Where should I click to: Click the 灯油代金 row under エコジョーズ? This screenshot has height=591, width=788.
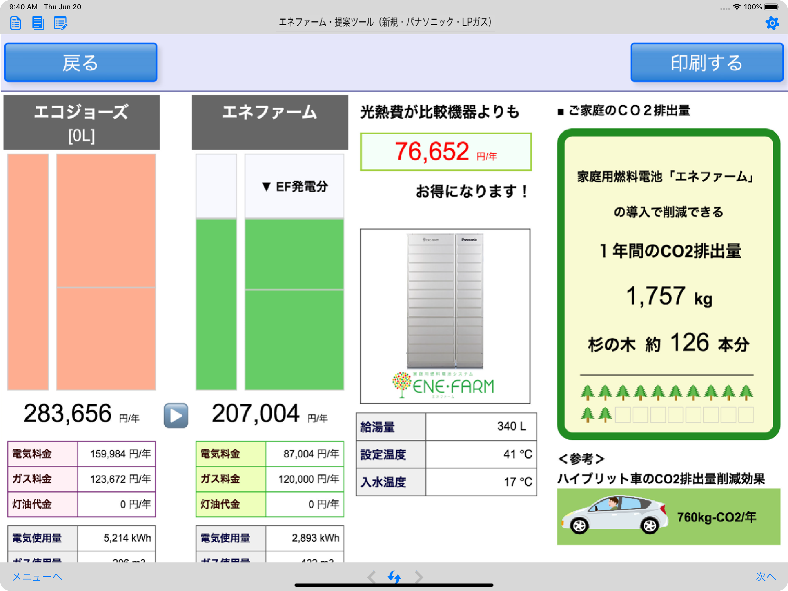tap(82, 504)
